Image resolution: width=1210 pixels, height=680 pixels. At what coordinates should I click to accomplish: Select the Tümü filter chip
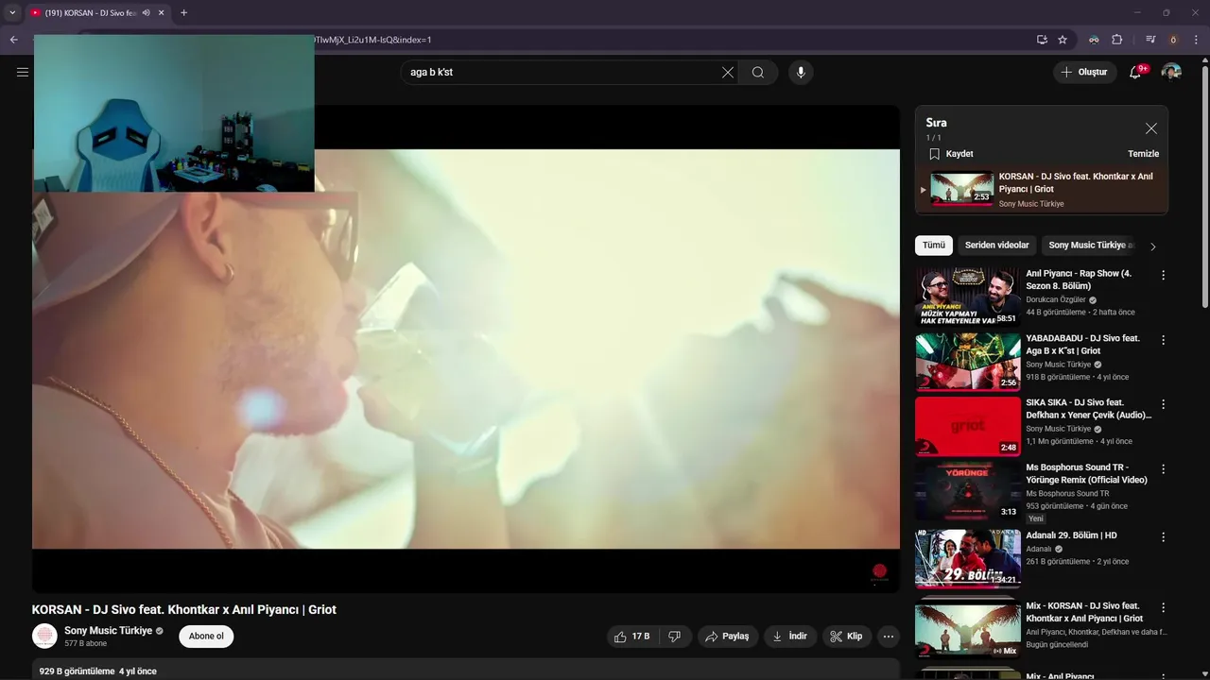(x=934, y=246)
